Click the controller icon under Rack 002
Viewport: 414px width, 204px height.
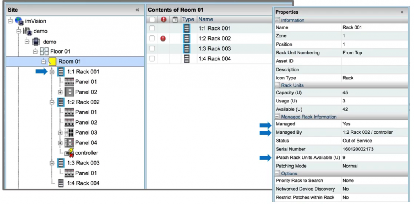69,153
